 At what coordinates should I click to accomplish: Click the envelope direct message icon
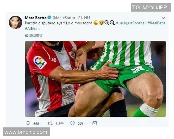tap(95, 123)
